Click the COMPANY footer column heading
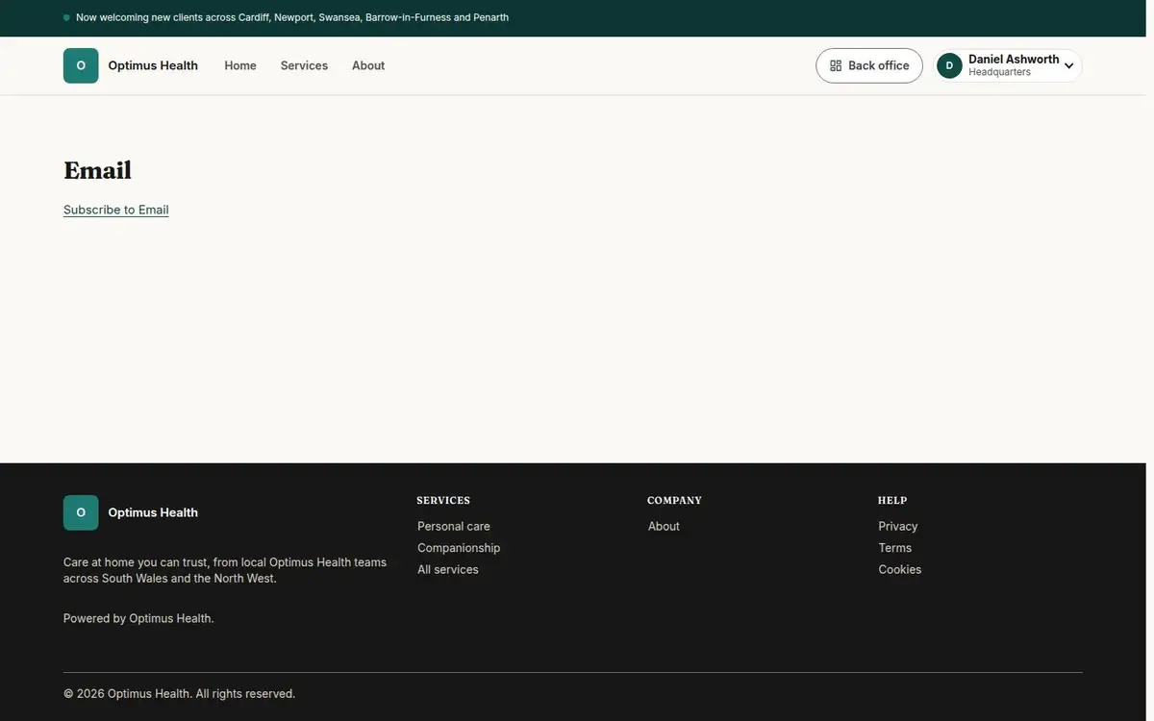 674,501
